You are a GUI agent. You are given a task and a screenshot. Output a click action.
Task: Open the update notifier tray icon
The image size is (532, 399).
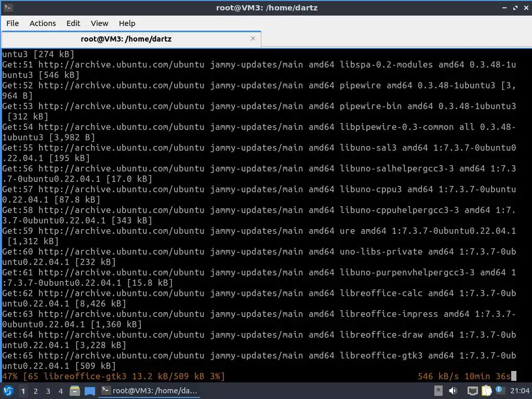coord(499,390)
